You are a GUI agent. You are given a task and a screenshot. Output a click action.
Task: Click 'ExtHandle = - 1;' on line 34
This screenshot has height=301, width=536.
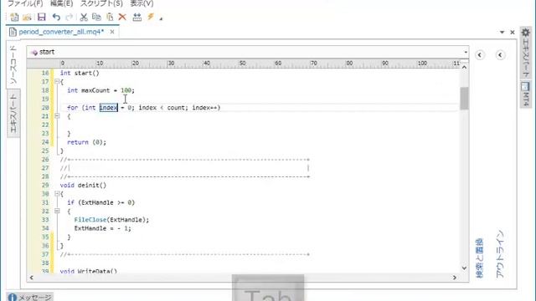point(102,228)
